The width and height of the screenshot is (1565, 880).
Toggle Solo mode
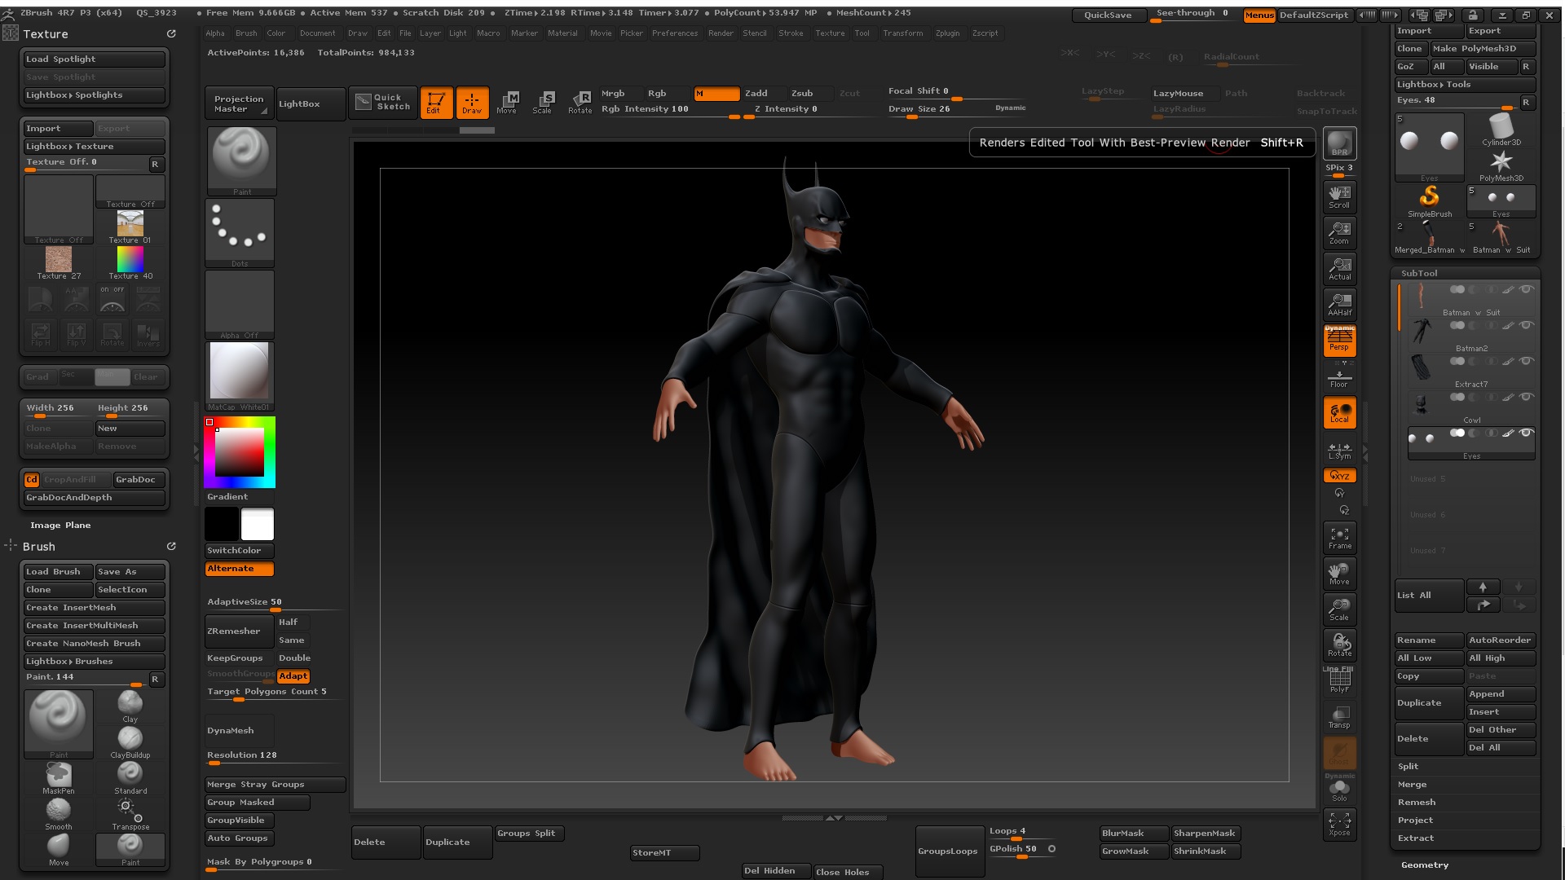point(1339,790)
